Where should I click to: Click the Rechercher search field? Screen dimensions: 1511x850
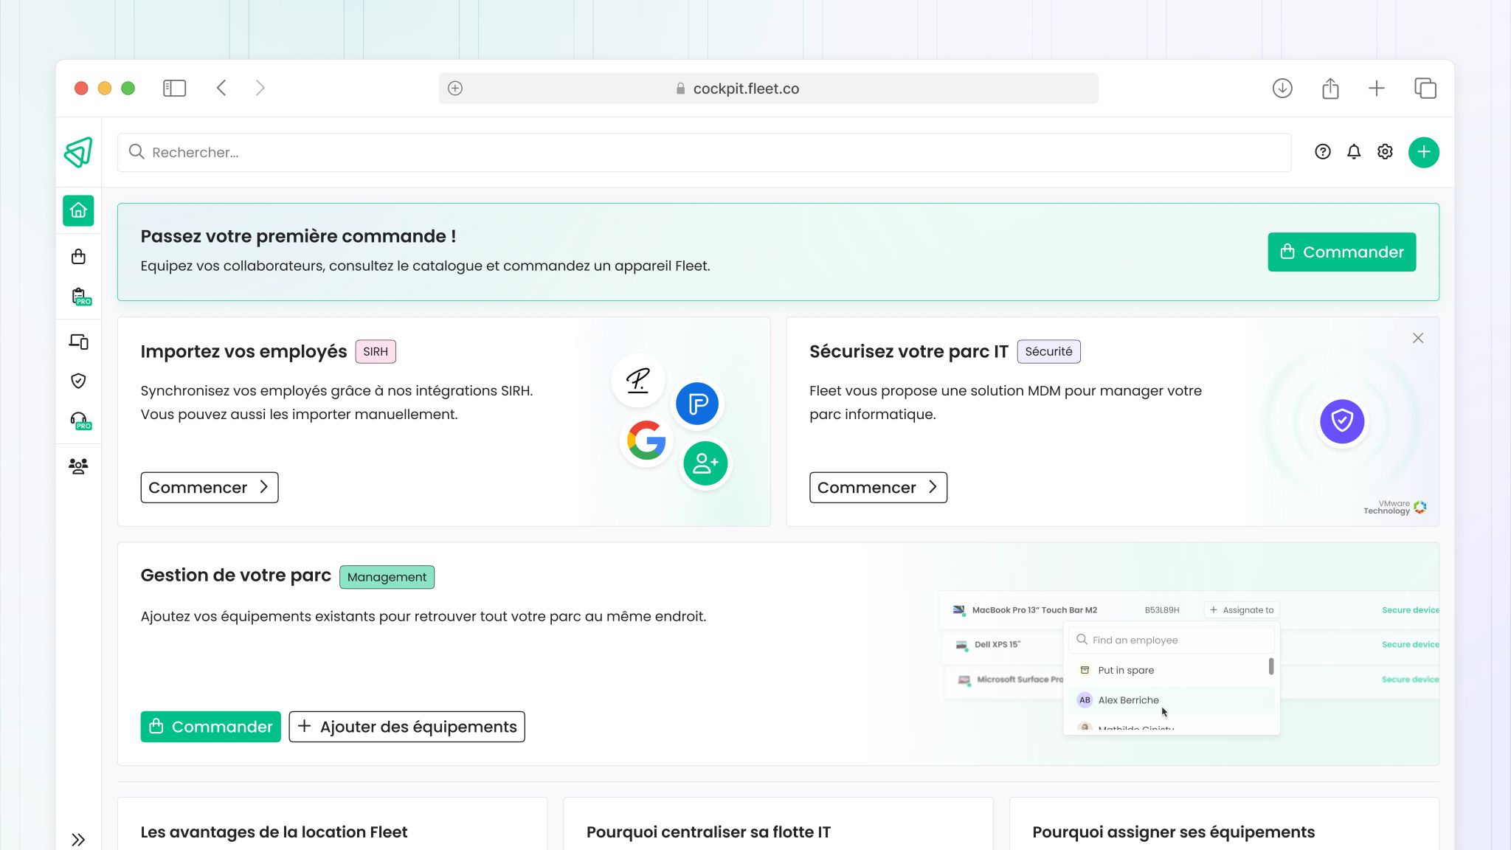(705, 153)
